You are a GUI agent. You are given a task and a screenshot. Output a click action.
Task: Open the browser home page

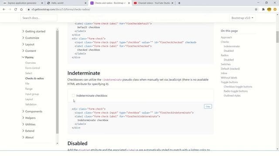tap(21, 10)
